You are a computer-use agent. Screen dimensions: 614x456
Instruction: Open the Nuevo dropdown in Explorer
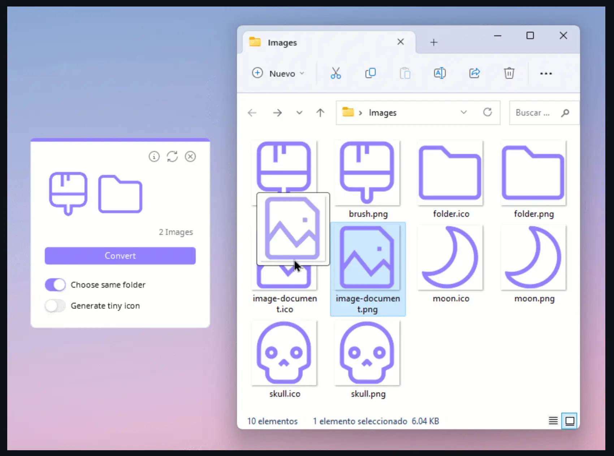tap(278, 73)
